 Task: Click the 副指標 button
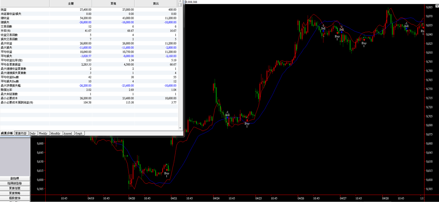click(15, 178)
